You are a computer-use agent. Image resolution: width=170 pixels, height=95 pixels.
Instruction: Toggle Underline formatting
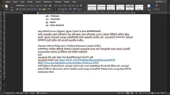24,9
